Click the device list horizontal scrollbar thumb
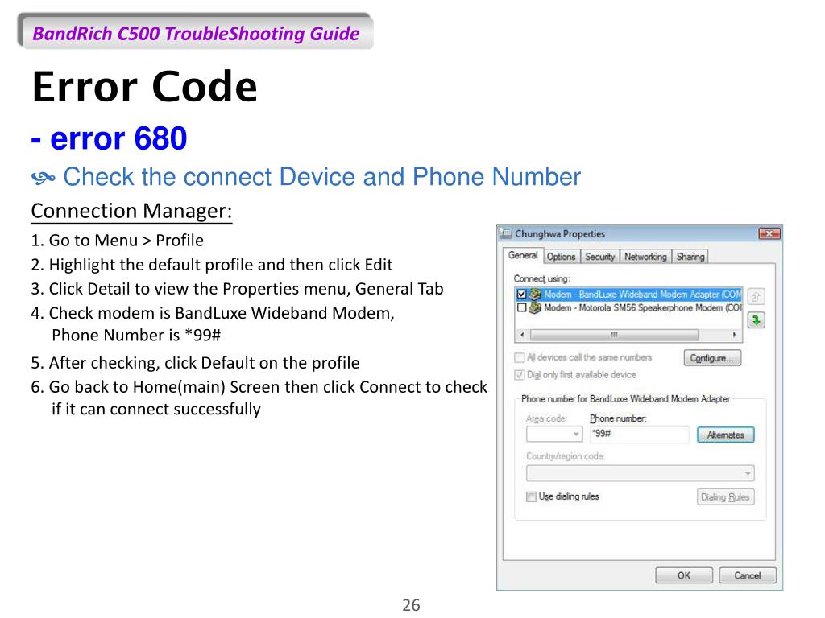This screenshot has height=618, width=825. point(615,334)
